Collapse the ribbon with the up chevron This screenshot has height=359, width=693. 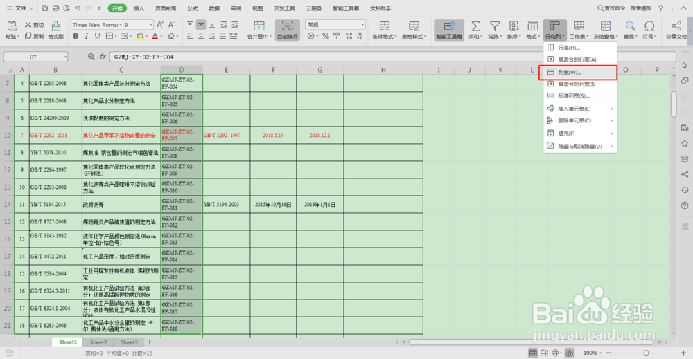click(683, 8)
